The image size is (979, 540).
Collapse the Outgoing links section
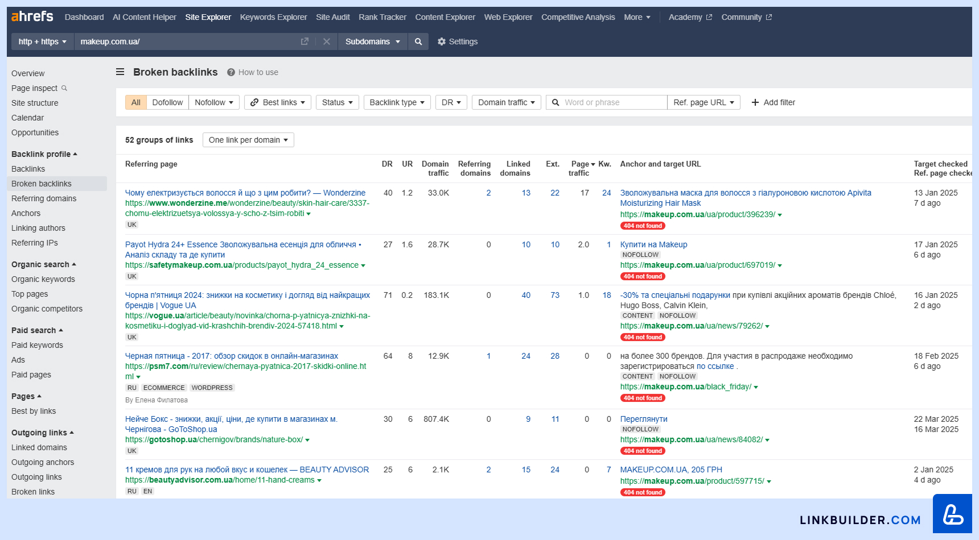pyautogui.click(x=43, y=433)
